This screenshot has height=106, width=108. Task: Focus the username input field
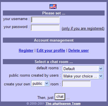[x=45, y=20]
